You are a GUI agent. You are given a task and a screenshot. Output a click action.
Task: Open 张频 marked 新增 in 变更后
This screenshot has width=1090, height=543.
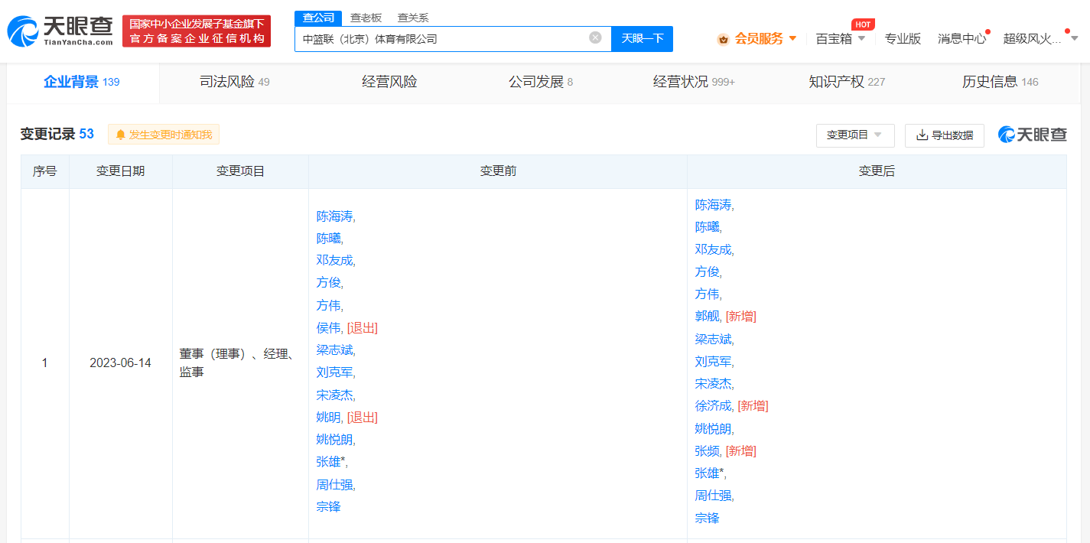[x=708, y=450]
